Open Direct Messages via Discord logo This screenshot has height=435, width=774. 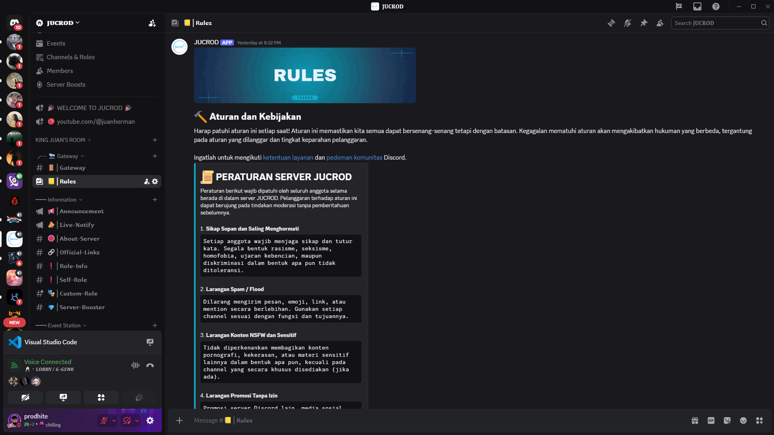point(15,23)
